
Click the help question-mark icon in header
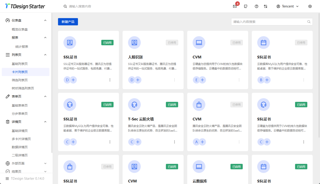(x=256, y=6)
